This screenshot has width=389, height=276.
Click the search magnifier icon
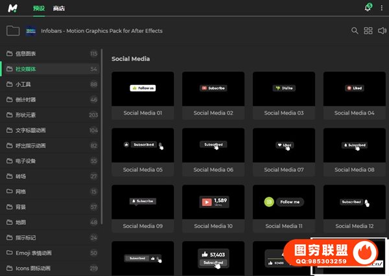point(355,30)
